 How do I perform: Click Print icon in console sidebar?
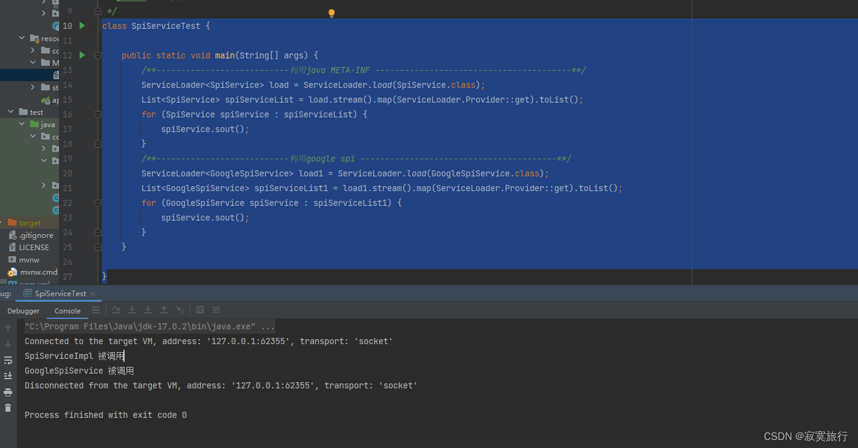pos(8,392)
